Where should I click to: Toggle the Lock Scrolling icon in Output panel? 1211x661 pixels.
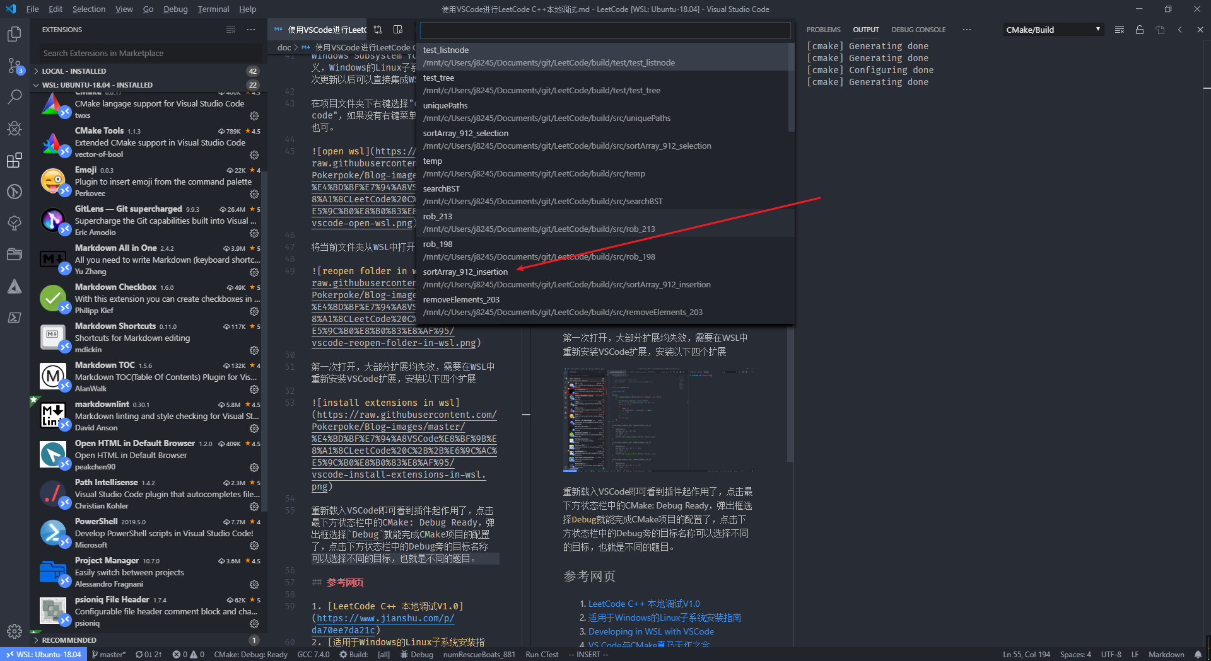1139,30
